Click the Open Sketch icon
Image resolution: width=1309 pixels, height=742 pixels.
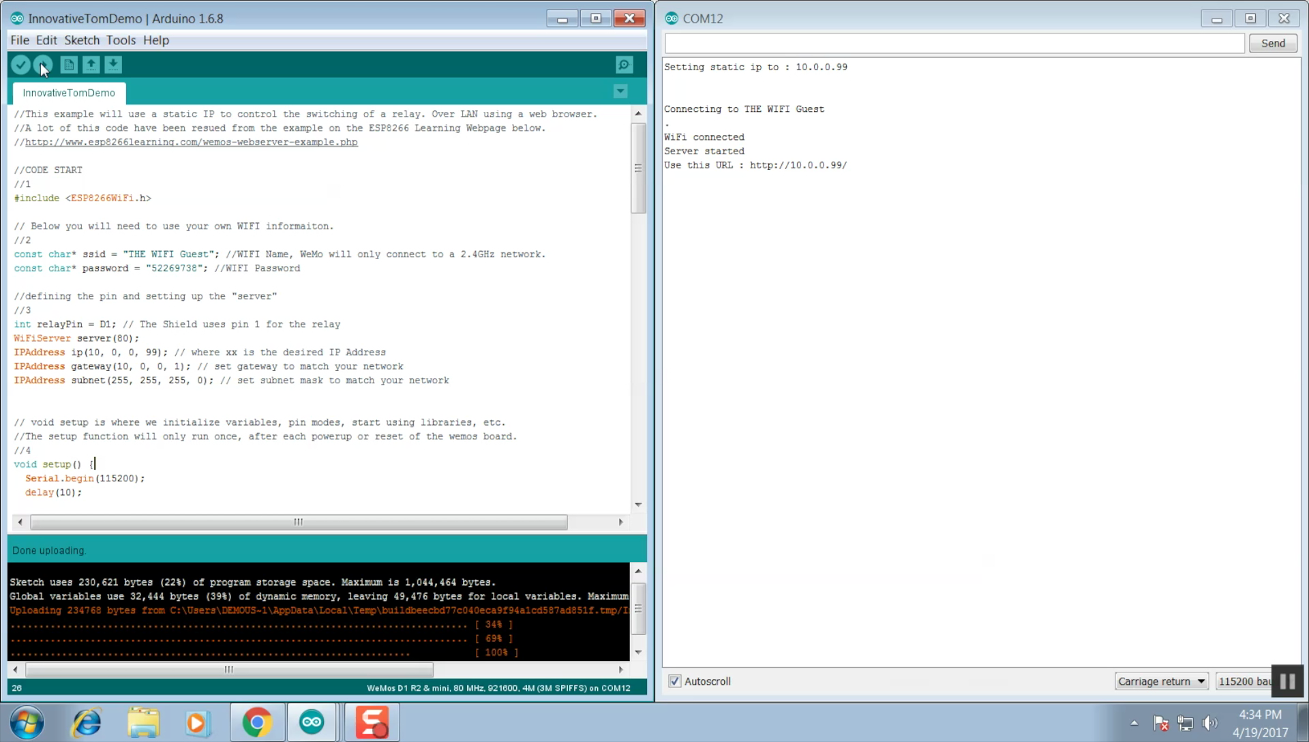click(x=91, y=64)
